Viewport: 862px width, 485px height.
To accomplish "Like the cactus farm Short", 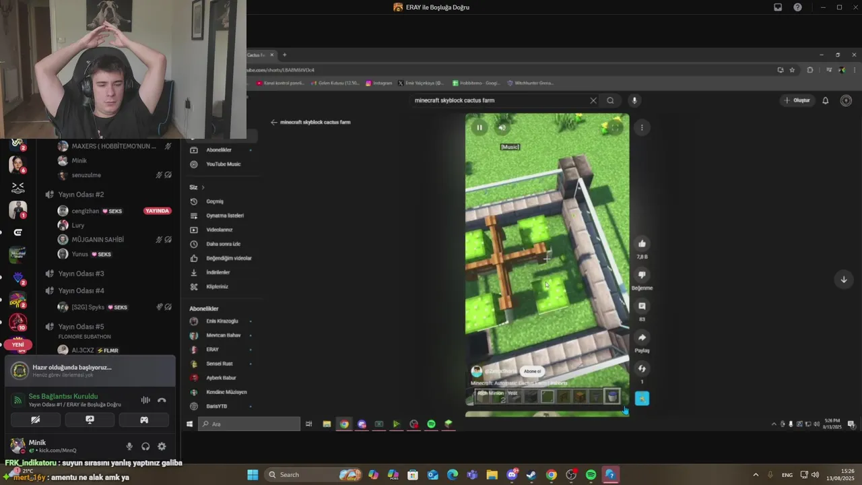I will click(x=642, y=244).
